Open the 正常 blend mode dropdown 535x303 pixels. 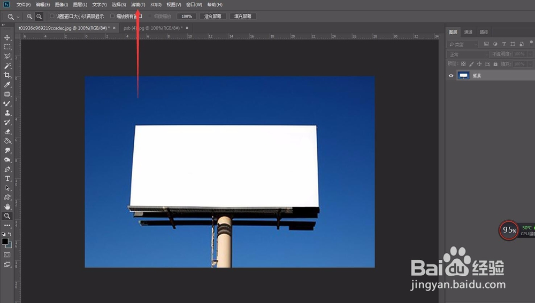(468, 54)
